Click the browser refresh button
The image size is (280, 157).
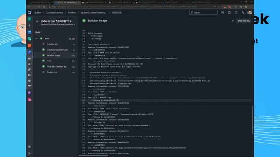click(39, 7)
